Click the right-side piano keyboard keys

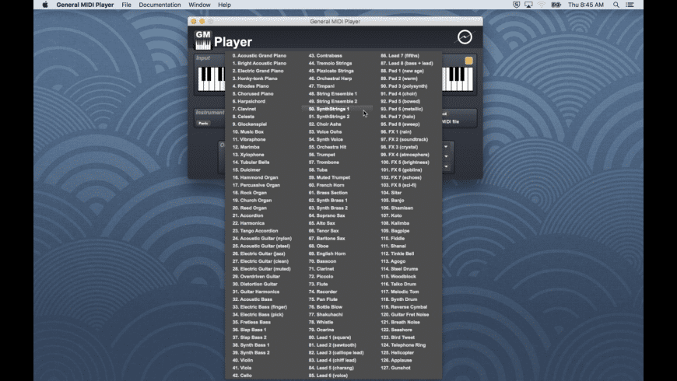click(x=458, y=79)
